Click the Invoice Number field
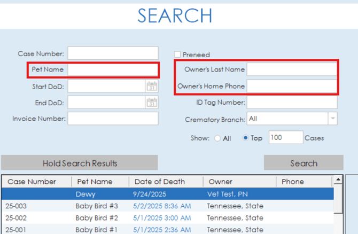The image size is (358, 234). click(x=113, y=119)
